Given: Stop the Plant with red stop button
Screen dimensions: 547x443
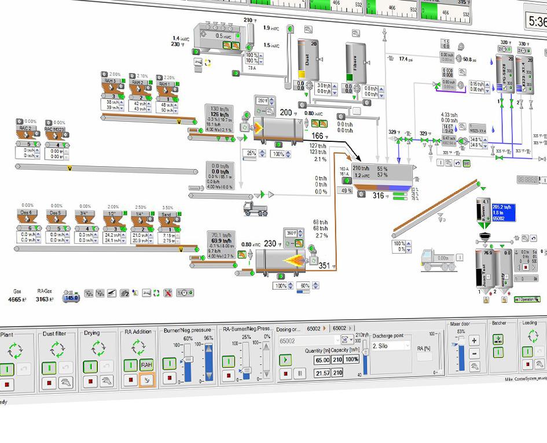Looking at the screenshot, I should coord(7,385).
